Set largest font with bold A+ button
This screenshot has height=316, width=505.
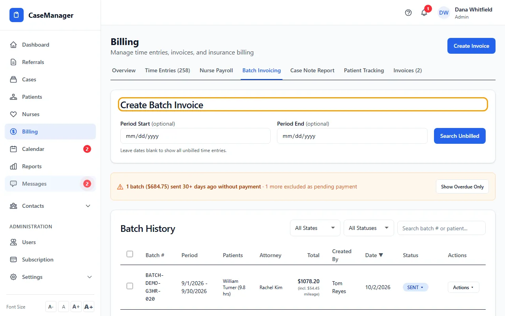click(89, 307)
